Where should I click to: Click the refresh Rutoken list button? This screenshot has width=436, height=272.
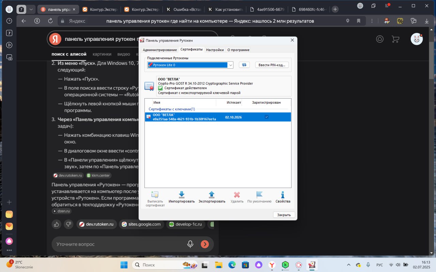point(244,65)
